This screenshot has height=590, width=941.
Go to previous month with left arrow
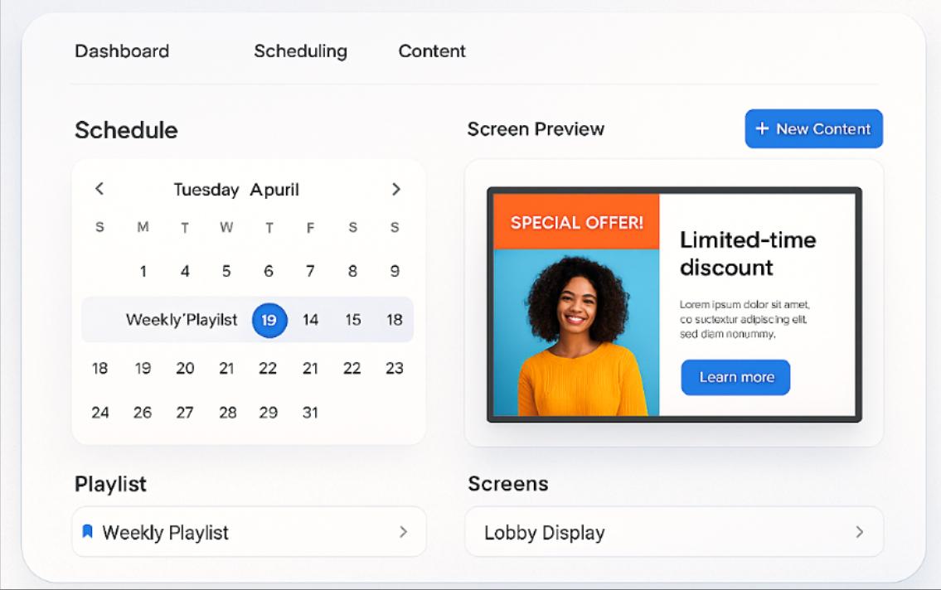pos(99,189)
